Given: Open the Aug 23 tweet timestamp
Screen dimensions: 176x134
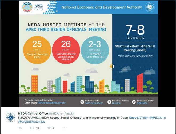Looking at the screenshot, I should pyautogui.click(x=69, y=114).
